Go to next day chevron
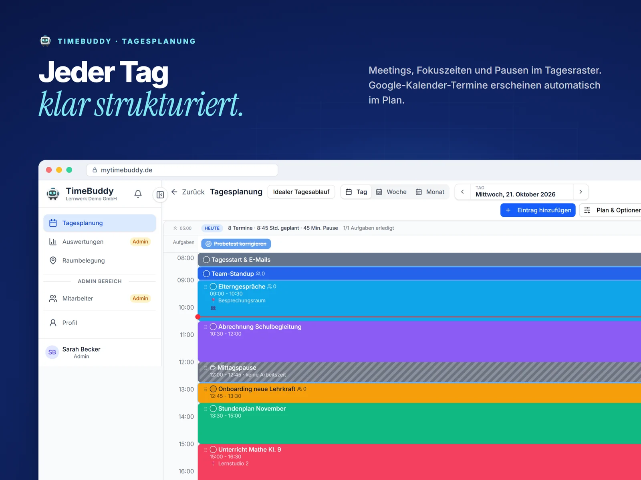641x480 pixels. [x=581, y=192]
